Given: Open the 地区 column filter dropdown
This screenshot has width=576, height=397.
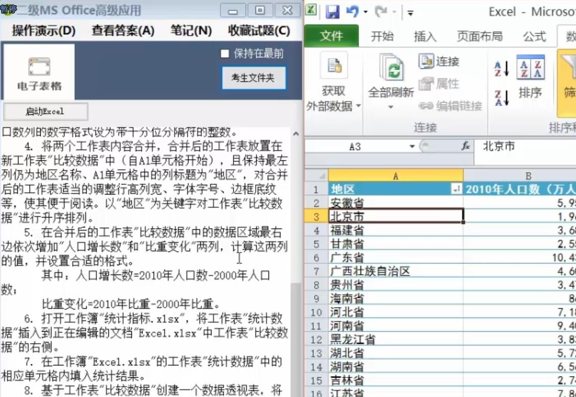Looking at the screenshot, I should (x=457, y=190).
